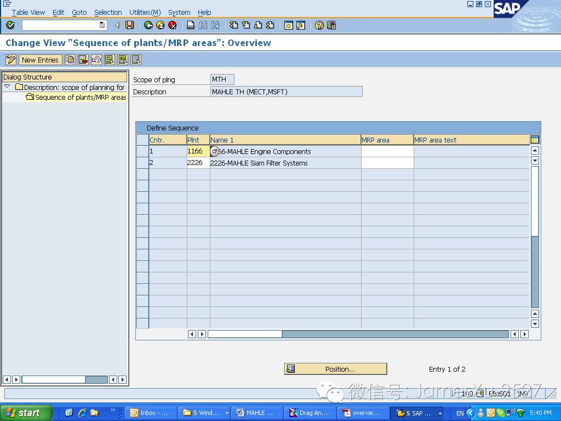The width and height of the screenshot is (561, 421).
Task: Open Internet Explorer from the quick launch bar
Action: pos(82,412)
